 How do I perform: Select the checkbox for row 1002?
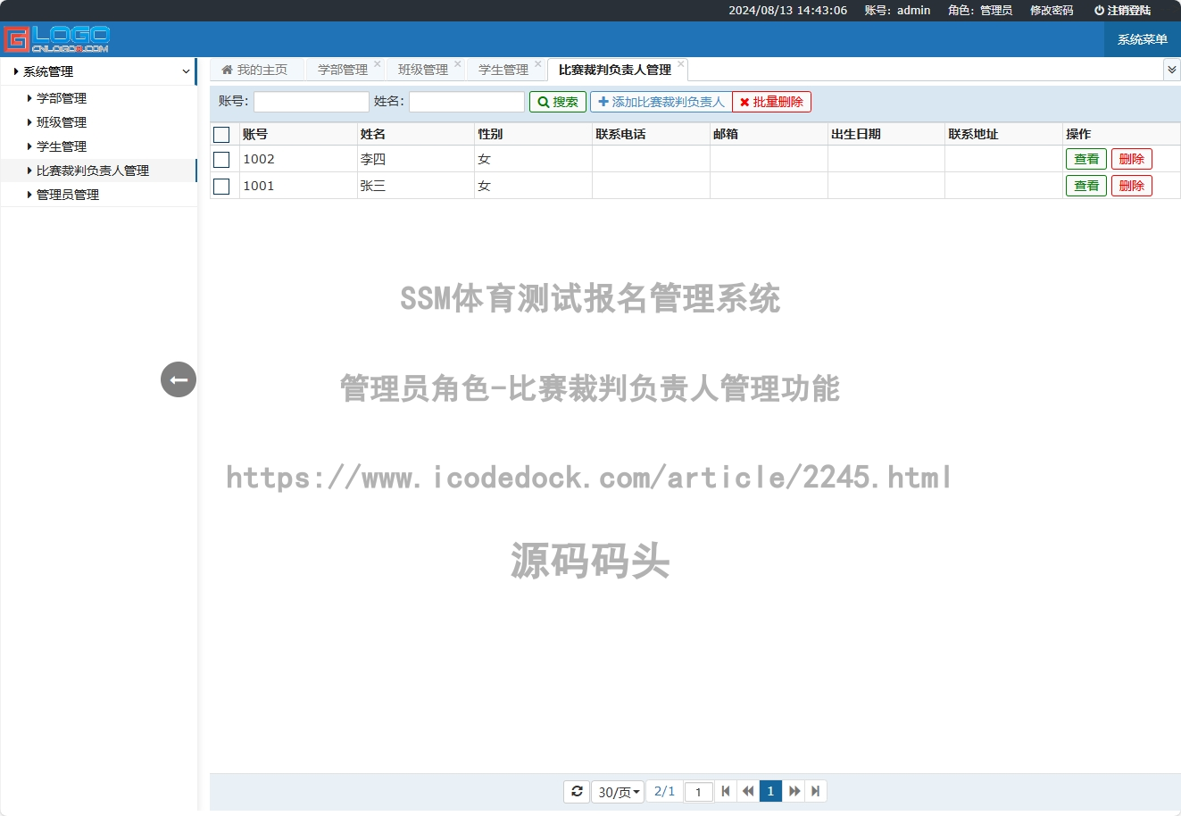(x=222, y=160)
